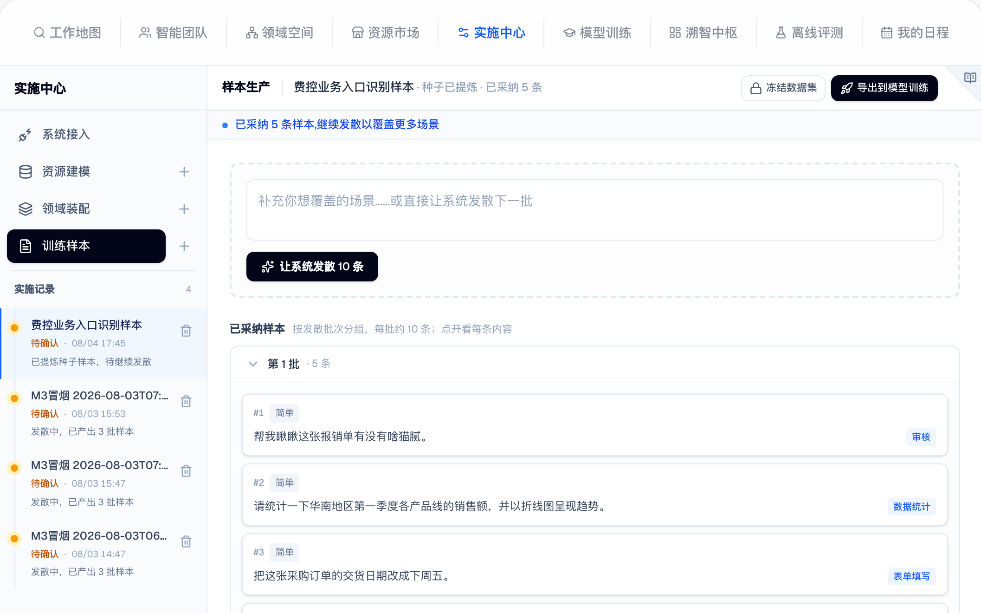Image resolution: width=981 pixels, height=613 pixels.
Task: Open 资源建模 in sidebar
Action: tap(86, 172)
